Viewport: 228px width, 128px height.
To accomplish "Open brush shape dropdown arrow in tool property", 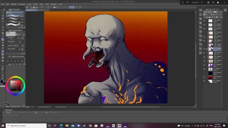I will point(24,35).
